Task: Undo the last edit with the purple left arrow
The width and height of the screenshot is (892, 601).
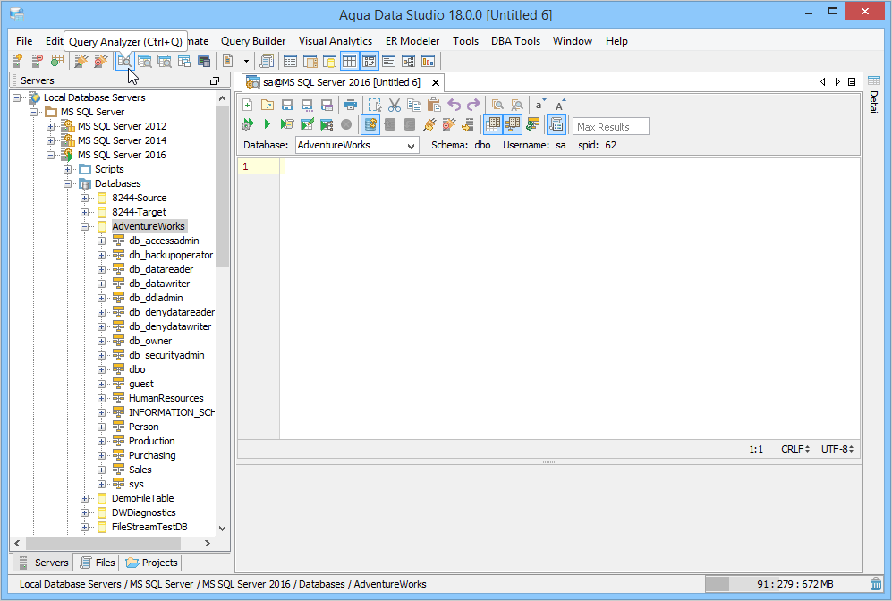Action: point(454,105)
